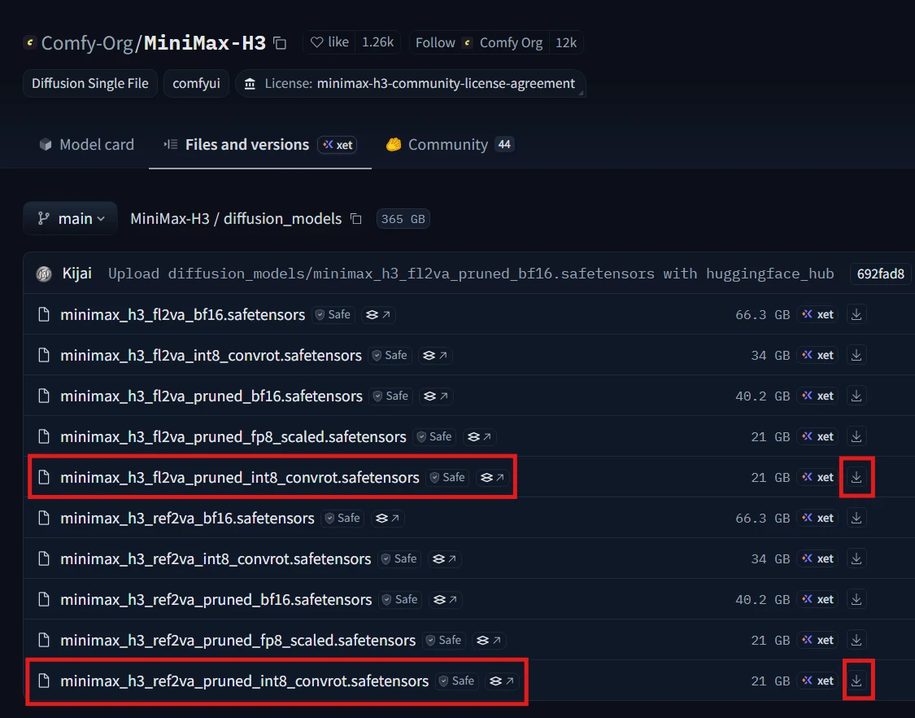Open layers viewer for minimax_h3_ref2va_bf16

388,519
